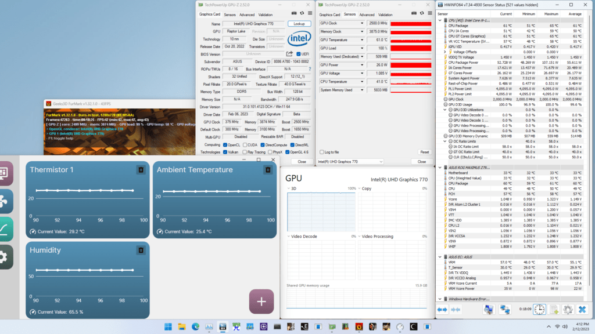The height and width of the screenshot is (334, 595).
Task: Open the monitor sidebar icon in sensor app
Action: click(5, 173)
